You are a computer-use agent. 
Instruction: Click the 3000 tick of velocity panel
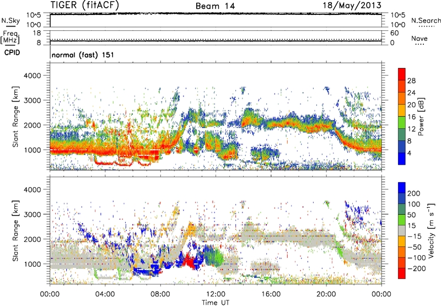33,214
